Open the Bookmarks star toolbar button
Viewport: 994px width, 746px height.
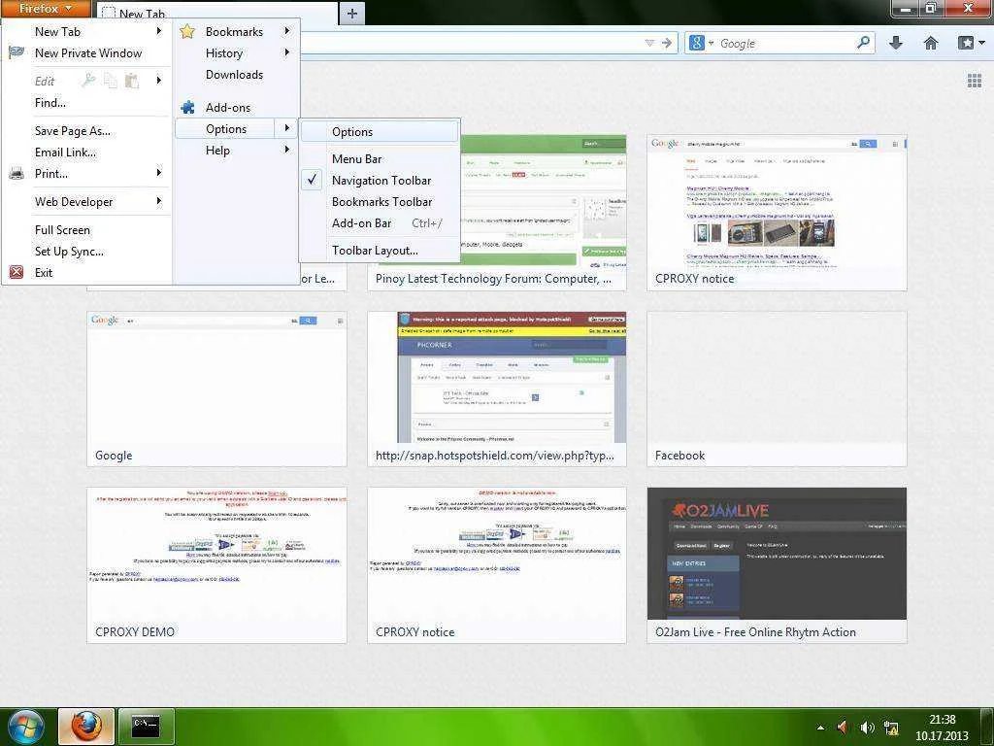971,43
